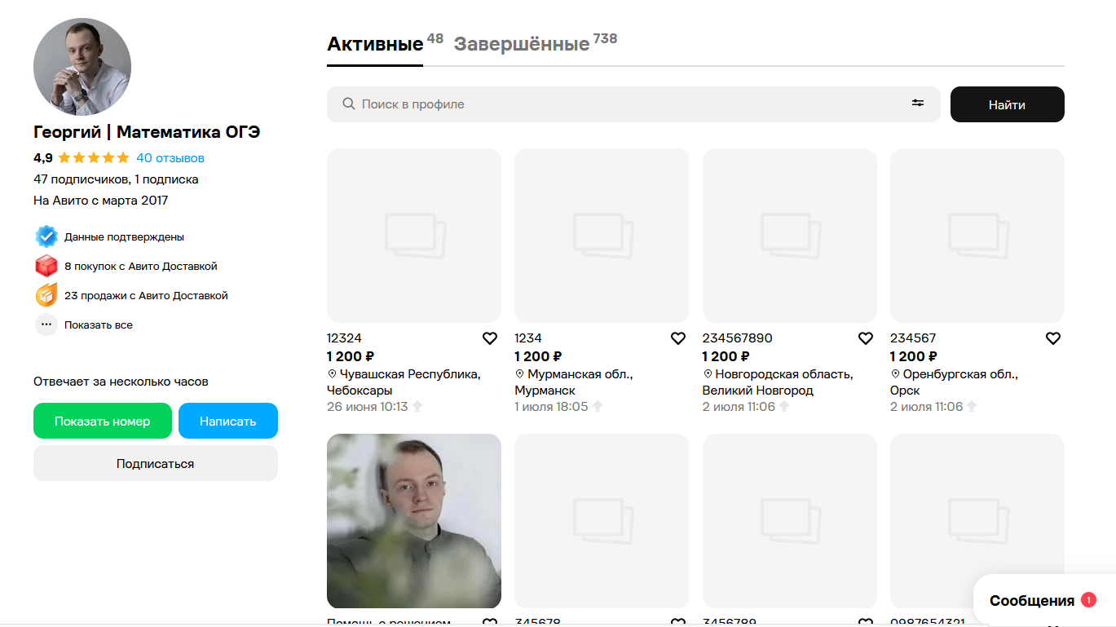Click the verified data badge icon
This screenshot has height=627, width=1116.
click(x=46, y=237)
